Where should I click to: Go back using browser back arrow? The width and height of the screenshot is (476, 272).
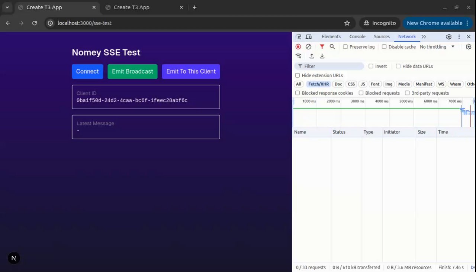click(x=8, y=23)
